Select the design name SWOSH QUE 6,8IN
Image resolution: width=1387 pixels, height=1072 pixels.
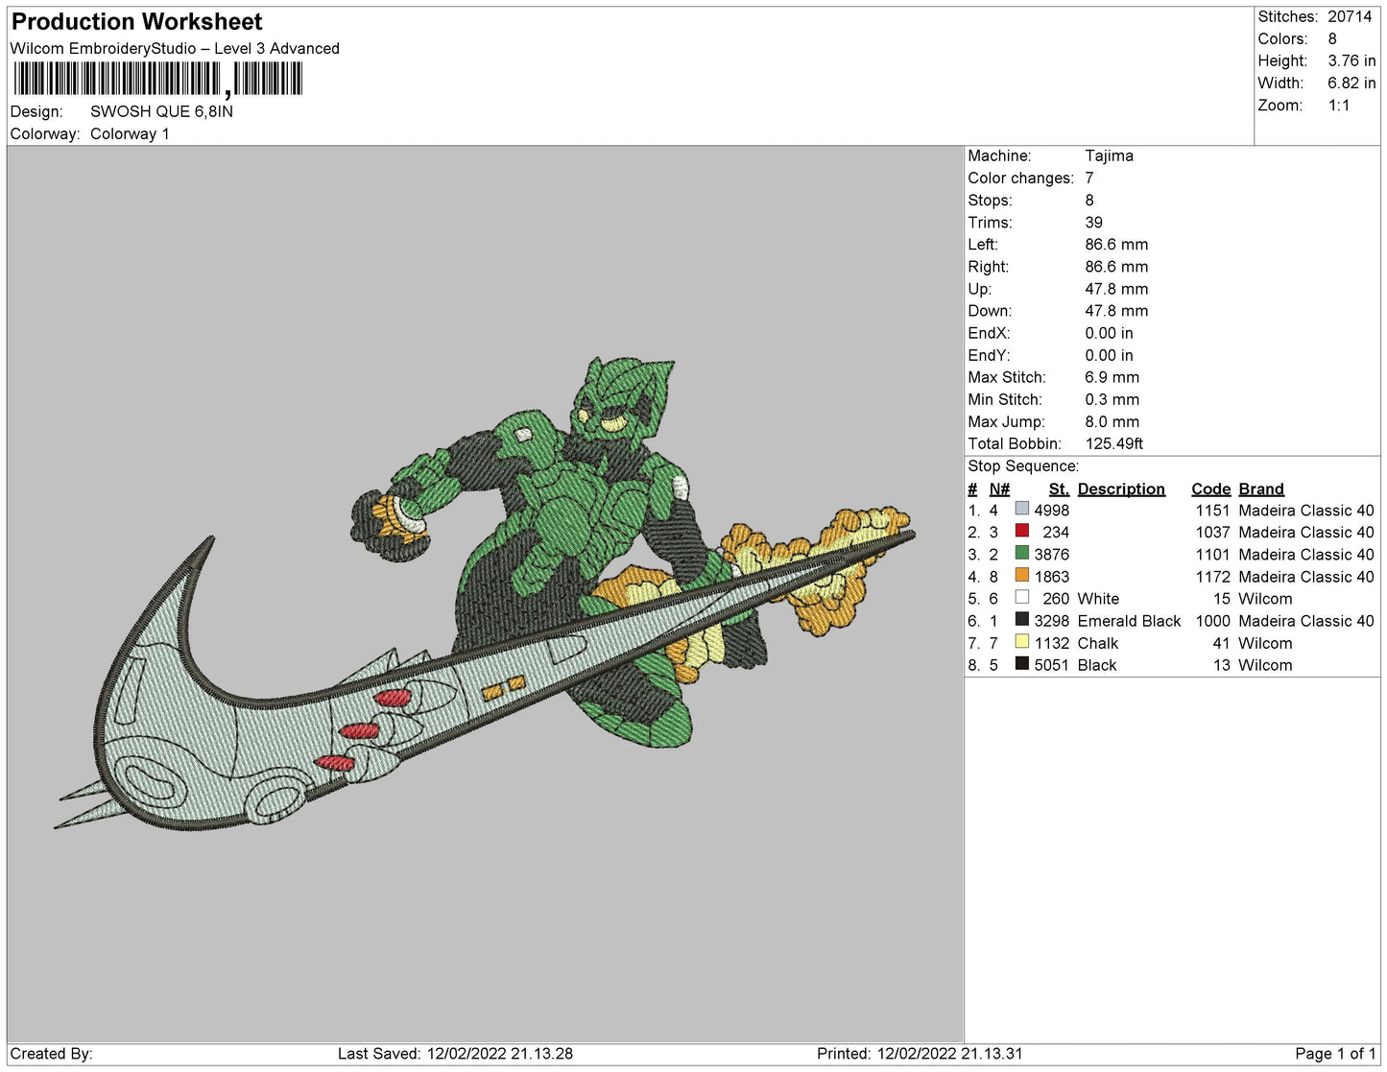tap(161, 111)
